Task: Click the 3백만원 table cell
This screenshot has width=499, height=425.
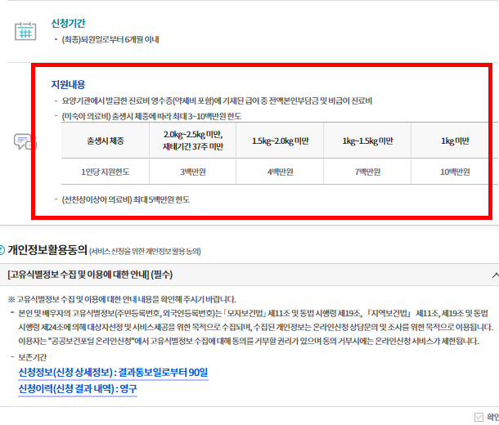Action: (x=193, y=172)
